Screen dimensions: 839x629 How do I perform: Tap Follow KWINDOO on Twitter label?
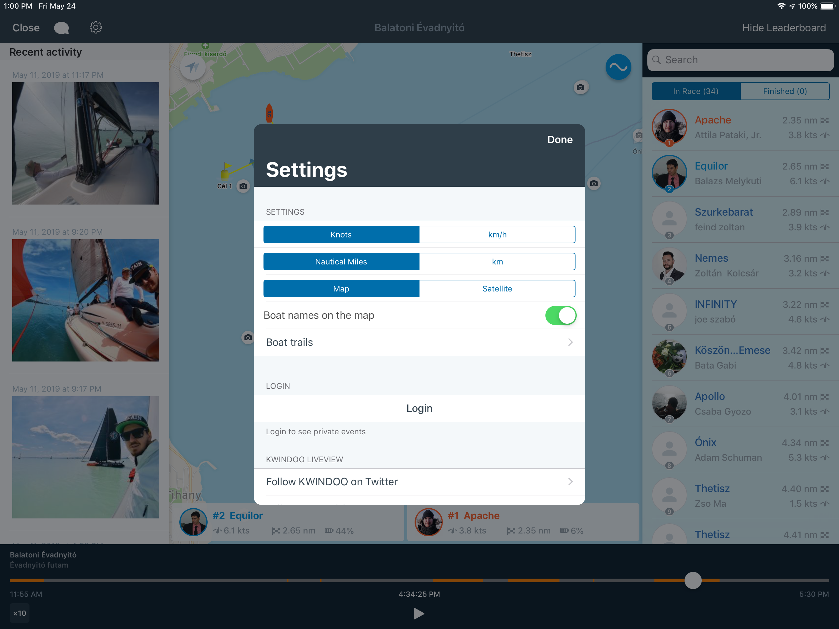332,481
